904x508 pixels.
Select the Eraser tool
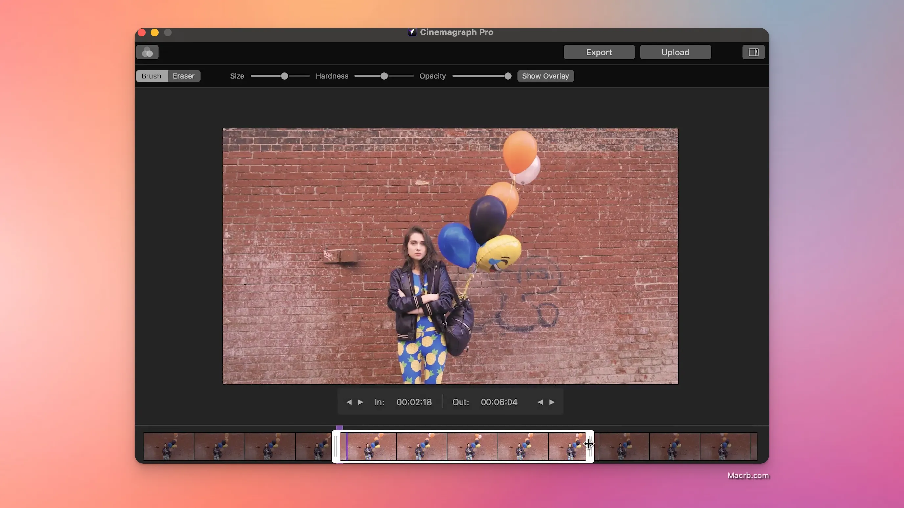[x=184, y=76]
